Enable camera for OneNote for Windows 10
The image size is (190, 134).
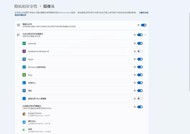click(140, 51)
